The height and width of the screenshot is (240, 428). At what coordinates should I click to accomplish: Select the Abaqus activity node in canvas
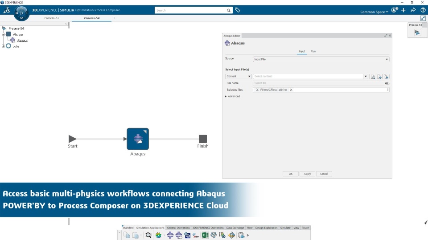(x=138, y=139)
